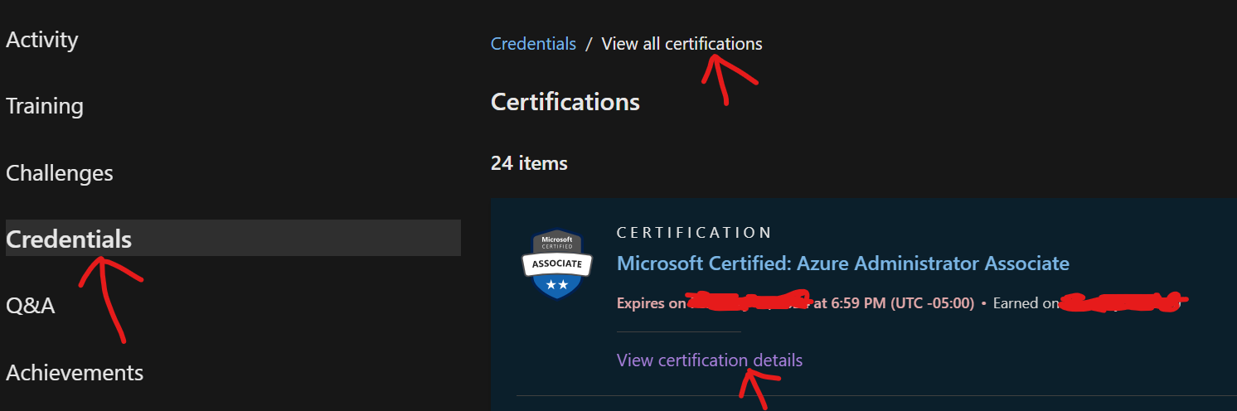Select Challenges in the sidebar
Viewport: 1237px width, 411px height.
click(x=60, y=173)
